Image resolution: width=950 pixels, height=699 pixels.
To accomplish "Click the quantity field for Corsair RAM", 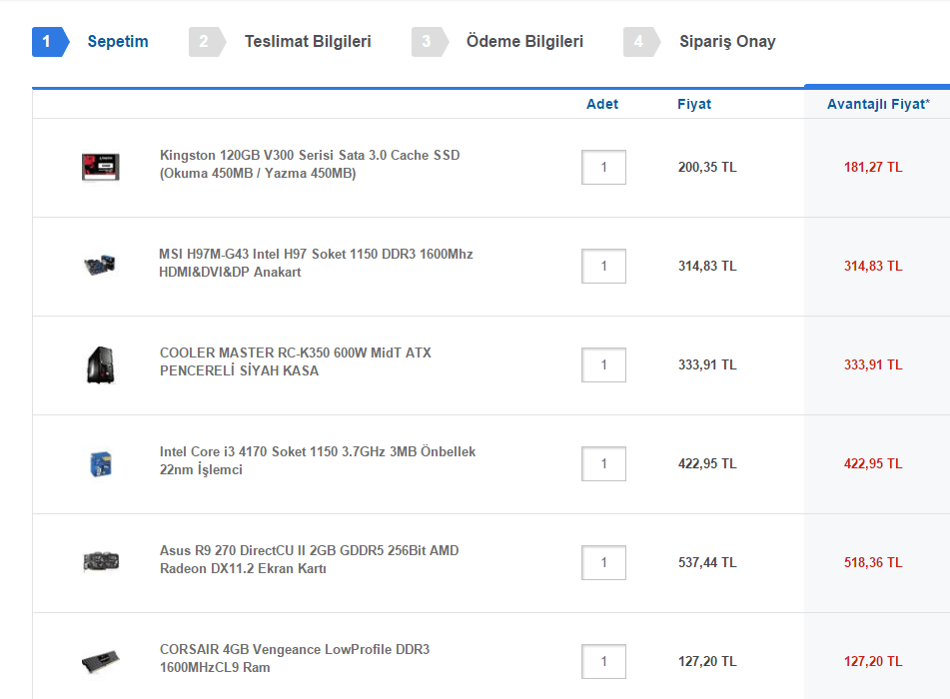I will point(603,662).
